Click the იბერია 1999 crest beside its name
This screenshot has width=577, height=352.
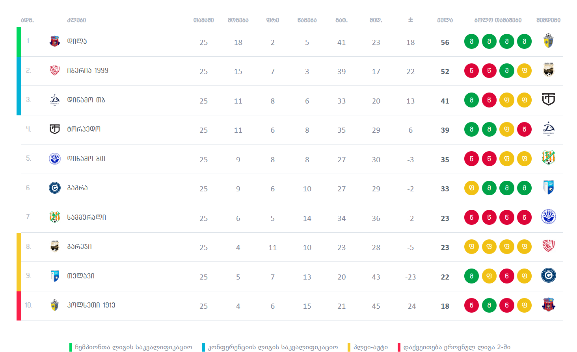55,70
